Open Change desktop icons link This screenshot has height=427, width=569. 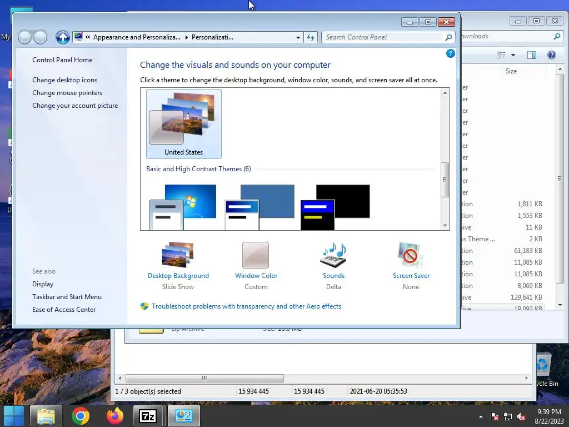pos(64,80)
